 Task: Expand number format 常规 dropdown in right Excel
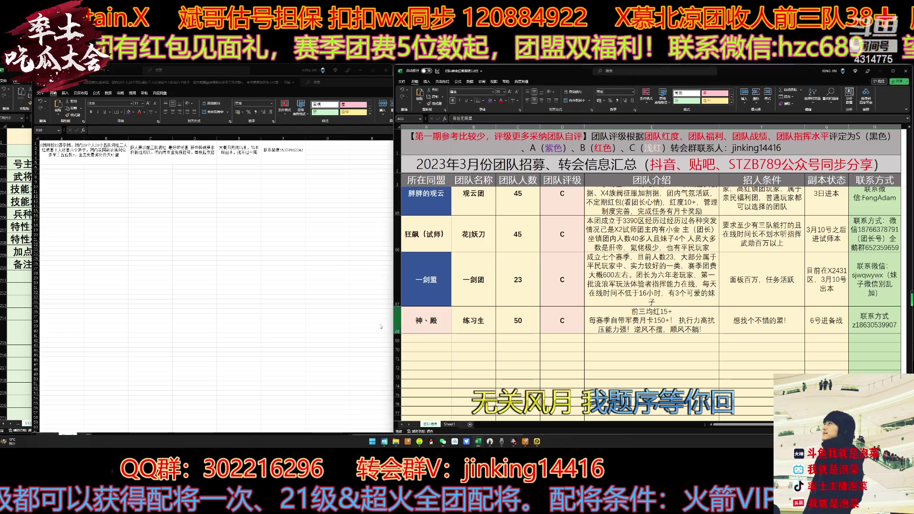tap(633, 92)
